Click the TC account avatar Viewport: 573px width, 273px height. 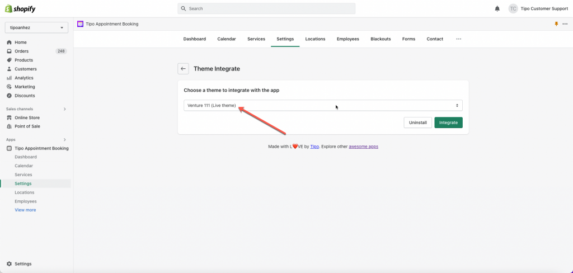click(x=513, y=9)
